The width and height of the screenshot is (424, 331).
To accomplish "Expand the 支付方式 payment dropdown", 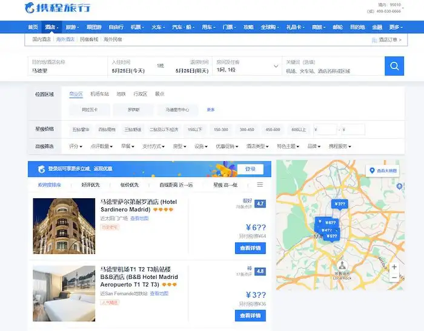I will point(153,147).
